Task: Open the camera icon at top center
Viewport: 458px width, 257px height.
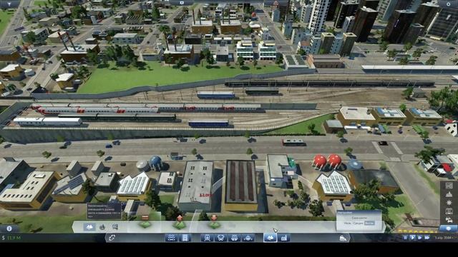Action: 181,3
